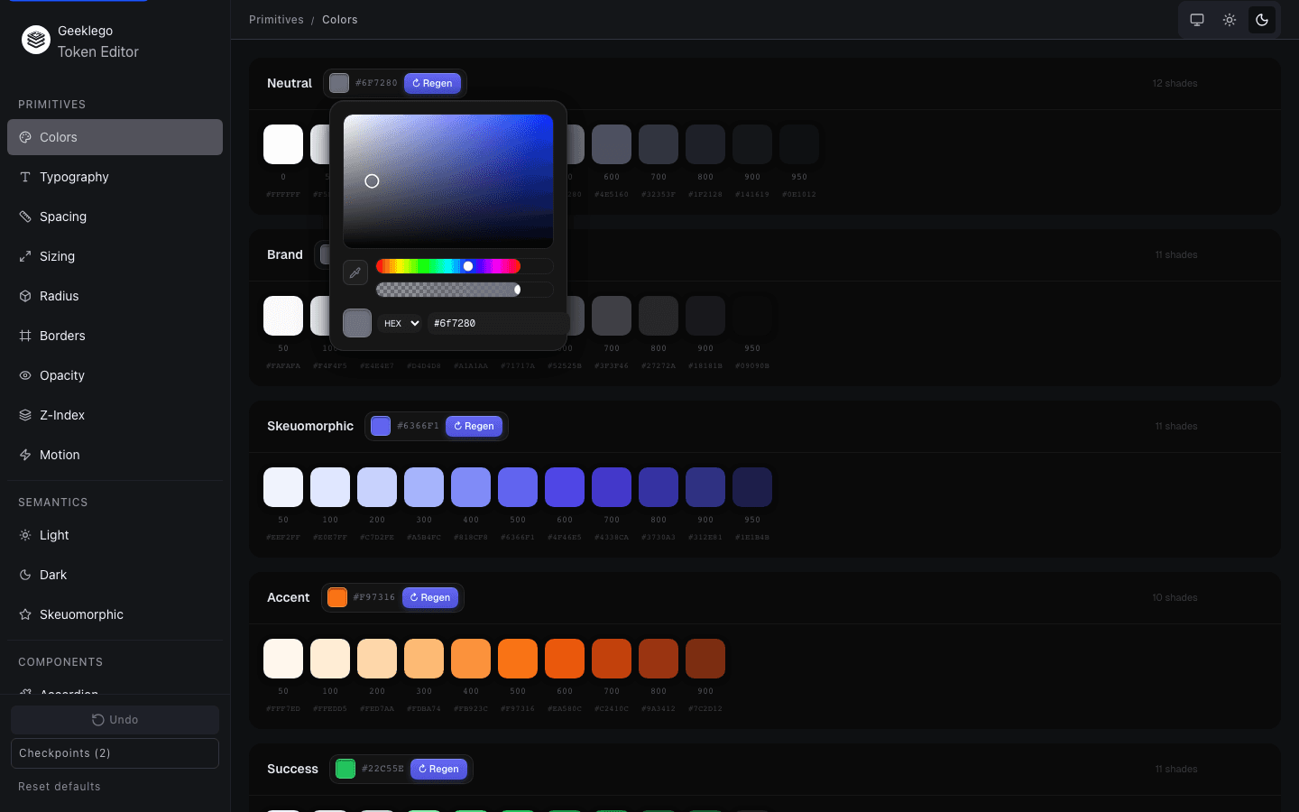Open the HEX color format dropdown

pyautogui.click(x=401, y=323)
